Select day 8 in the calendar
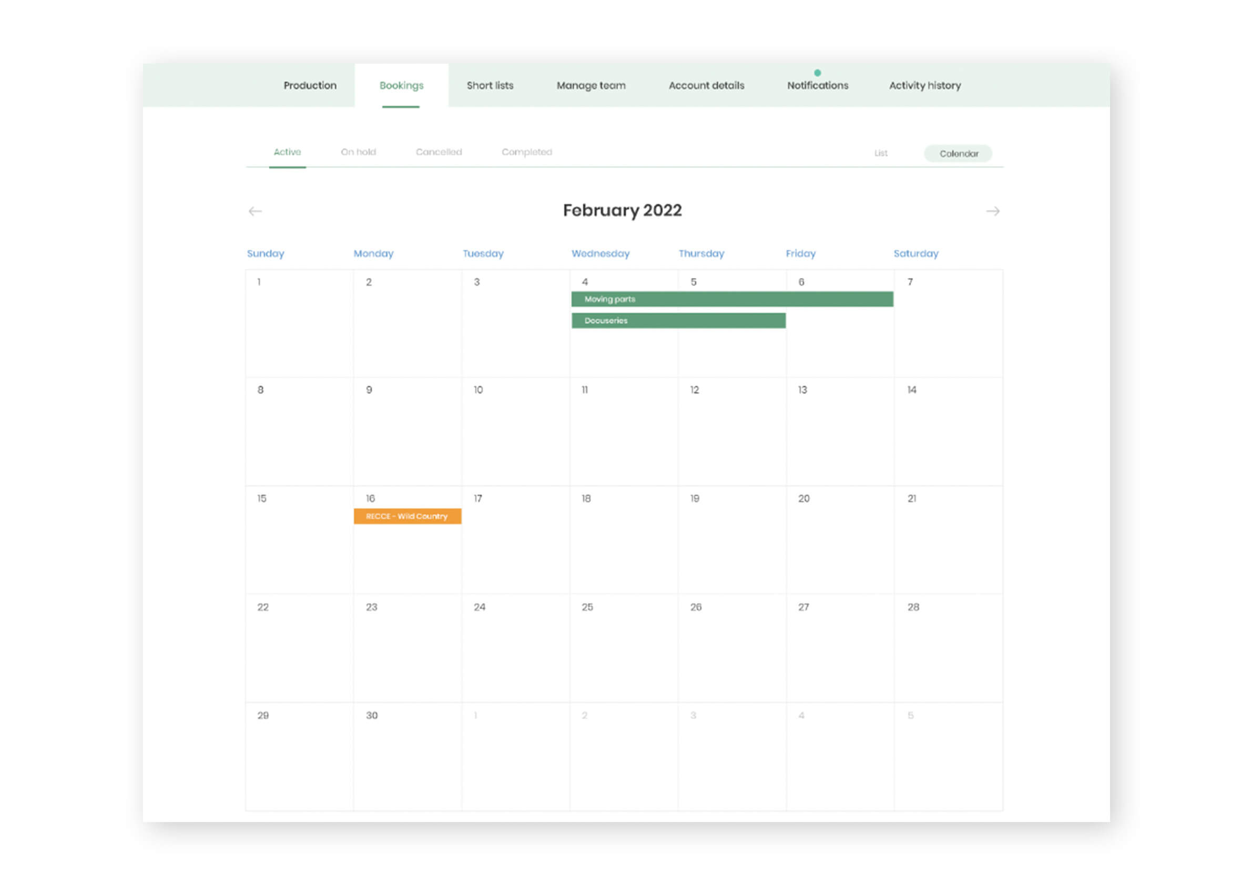 299,431
